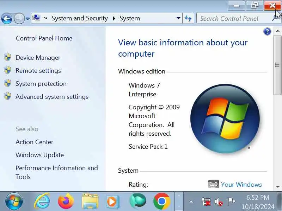Open recent pages dropdown beside Forward button
This screenshot has width=282, height=211.
click(27, 19)
